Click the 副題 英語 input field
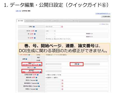The width and height of the screenshot is (124, 93). point(77,57)
